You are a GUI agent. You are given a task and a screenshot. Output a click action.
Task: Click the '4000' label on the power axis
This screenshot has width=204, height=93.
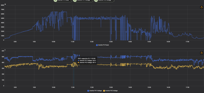[x=3, y=23]
